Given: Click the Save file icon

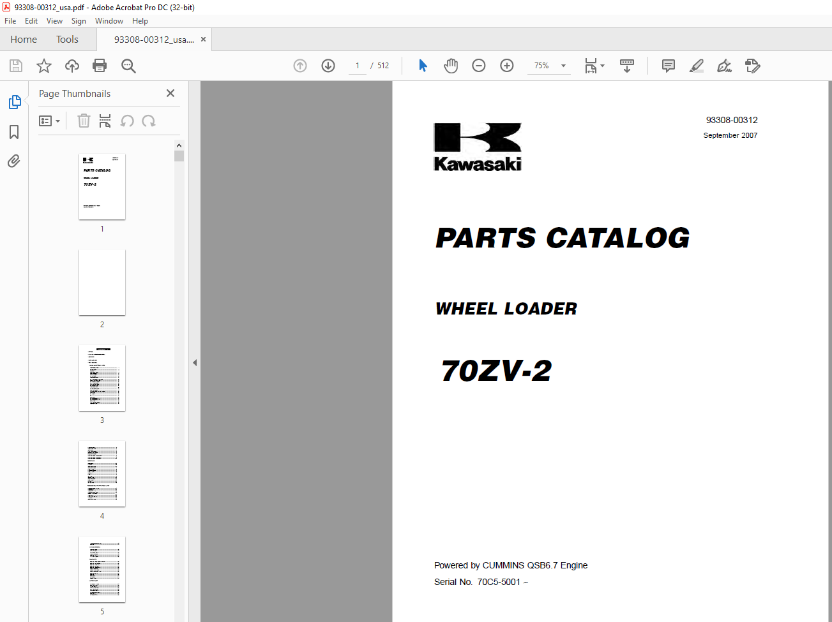Looking at the screenshot, I should pos(16,66).
